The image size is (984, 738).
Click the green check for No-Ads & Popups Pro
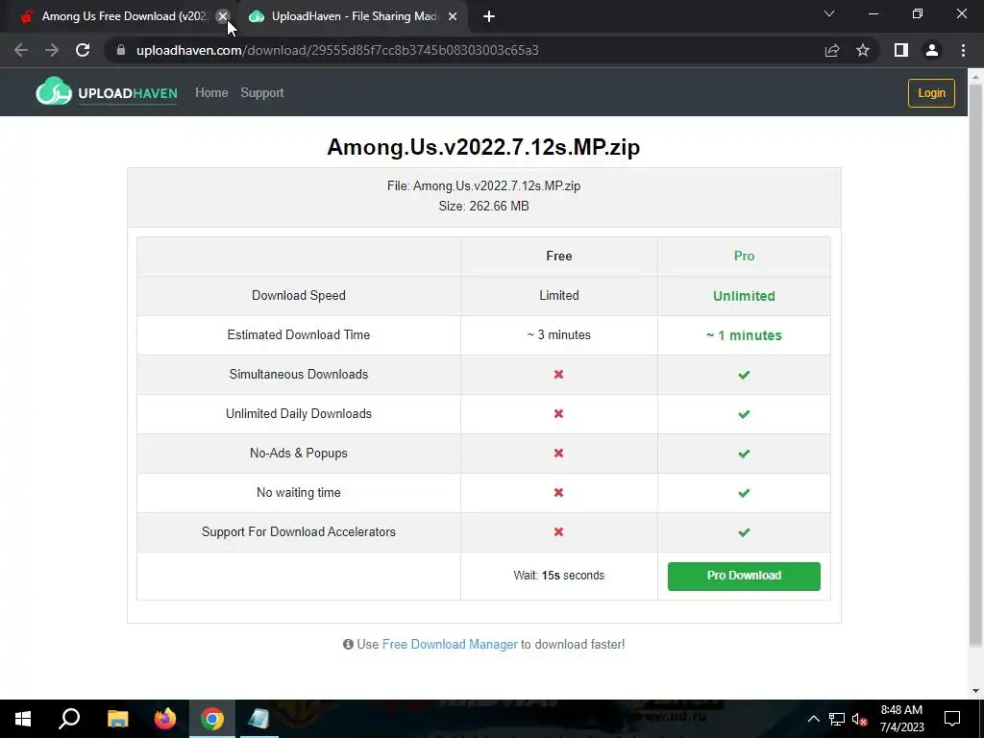(744, 454)
